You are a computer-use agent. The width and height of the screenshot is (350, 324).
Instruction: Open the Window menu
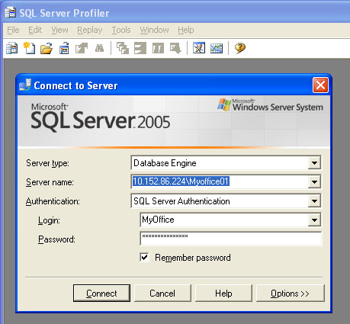(x=154, y=30)
